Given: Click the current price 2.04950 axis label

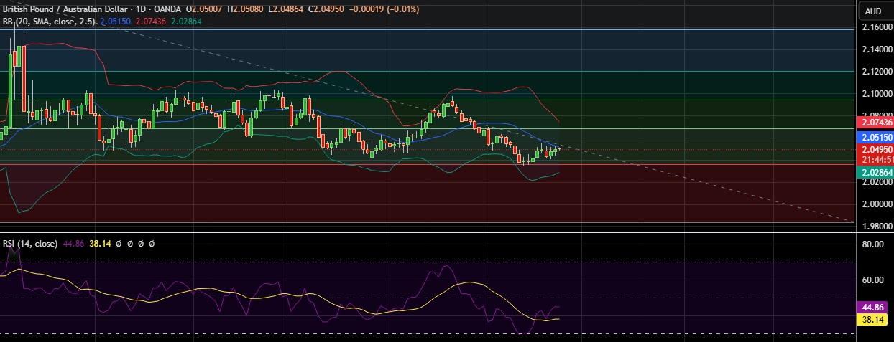Looking at the screenshot, I should tap(876, 149).
